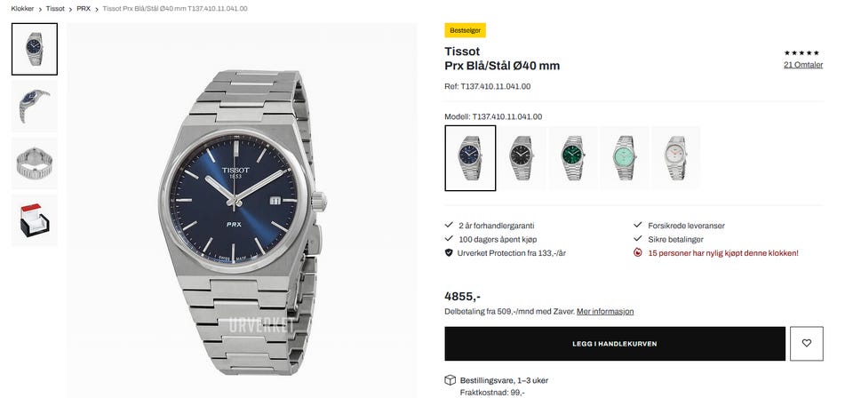
Task: Click Legg i handlekurven button
Action: point(615,344)
